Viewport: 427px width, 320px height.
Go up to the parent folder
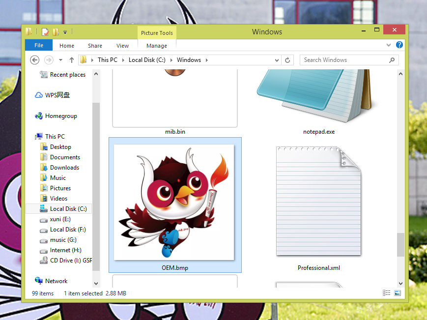(71, 59)
